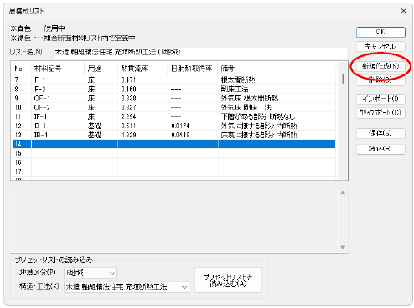Click the 0.460 heat transmission value
The image size is (414, 308).
coord(128,90)
